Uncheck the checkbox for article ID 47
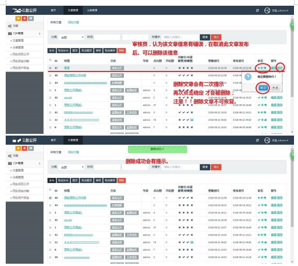Image resolution: width=298 pixels, height=266 pixels. tap(50, 68)
